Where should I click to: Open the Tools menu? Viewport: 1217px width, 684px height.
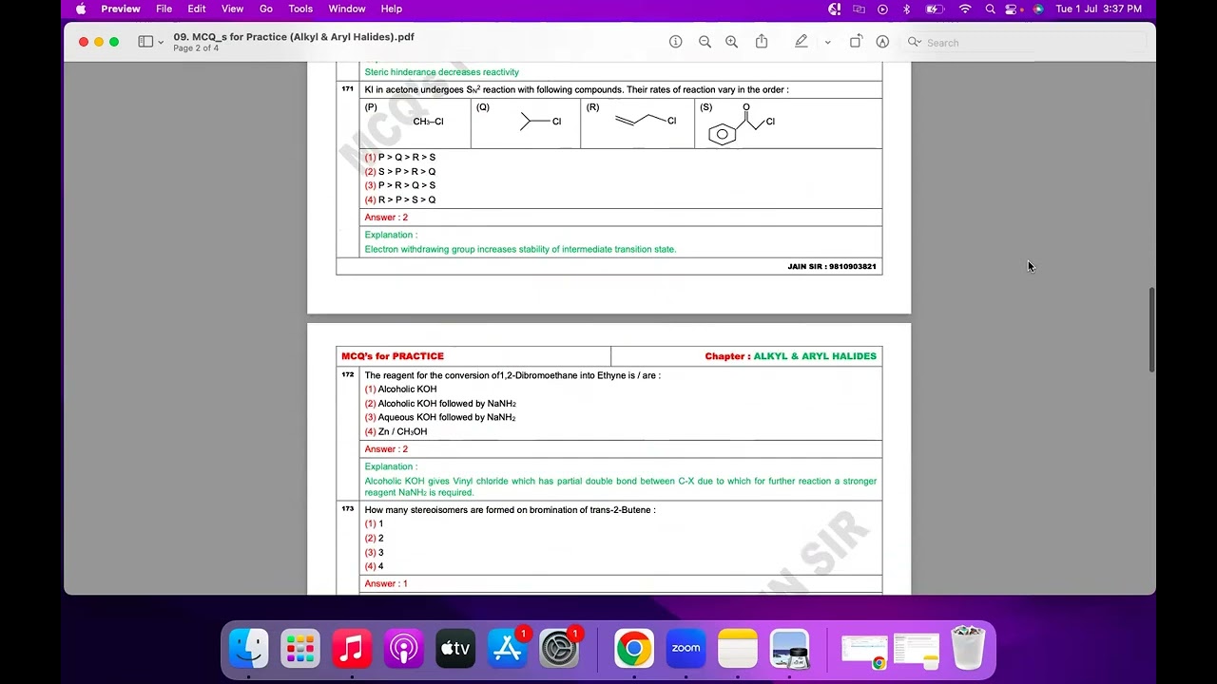(x=300, y=9)
